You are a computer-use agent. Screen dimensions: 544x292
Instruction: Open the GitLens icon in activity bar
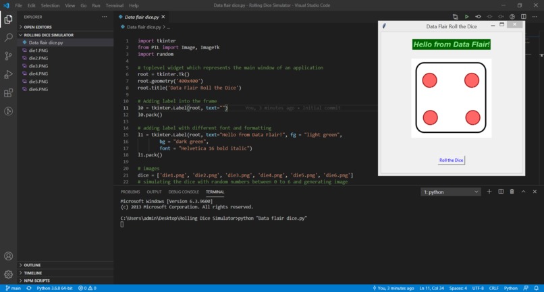[8, 111]
